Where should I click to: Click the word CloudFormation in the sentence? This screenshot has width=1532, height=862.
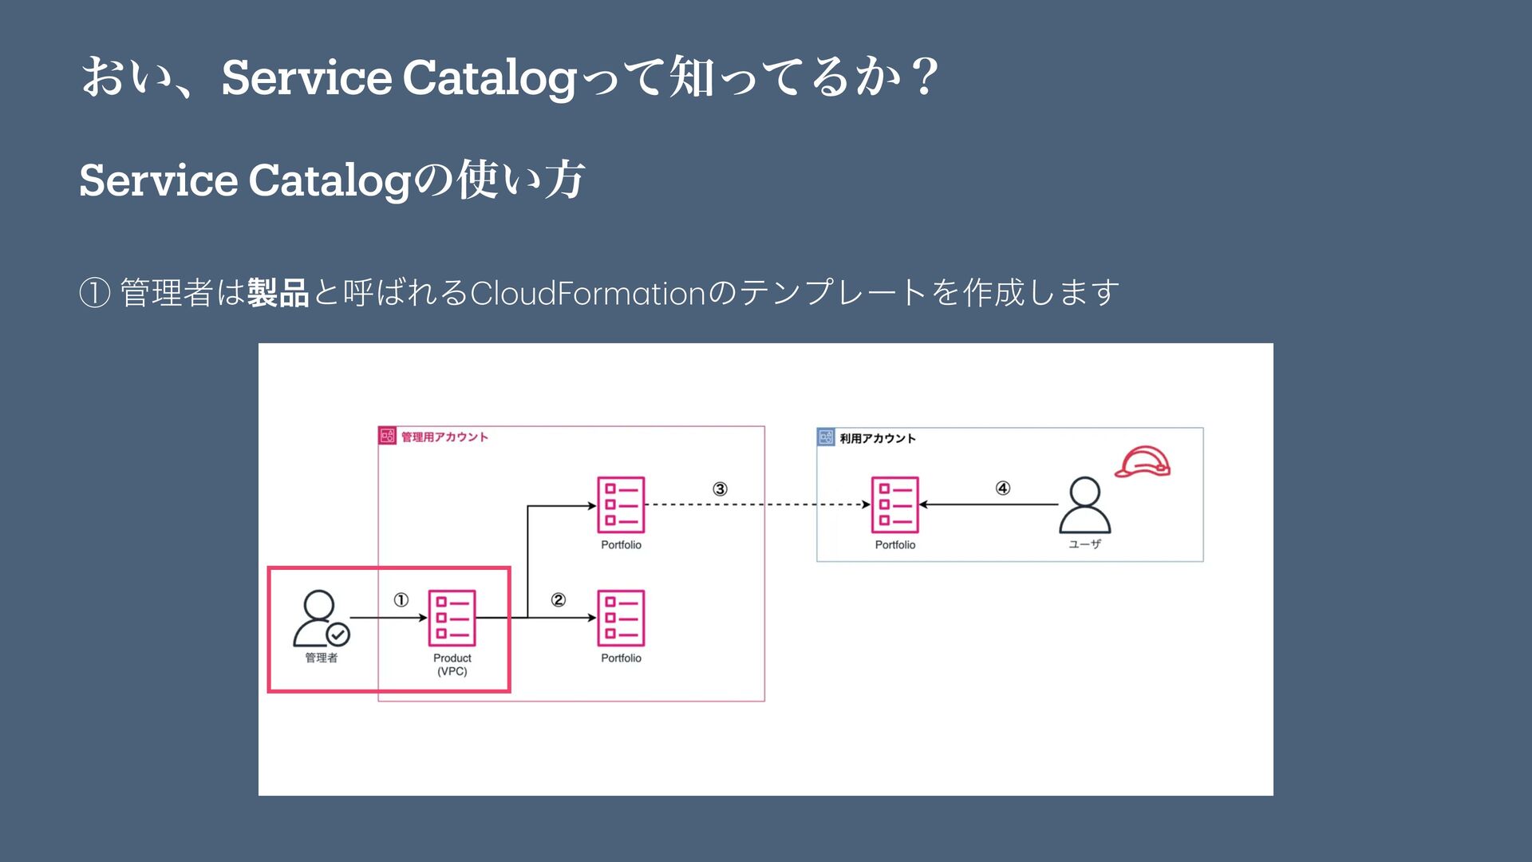(x=588, y=293)
